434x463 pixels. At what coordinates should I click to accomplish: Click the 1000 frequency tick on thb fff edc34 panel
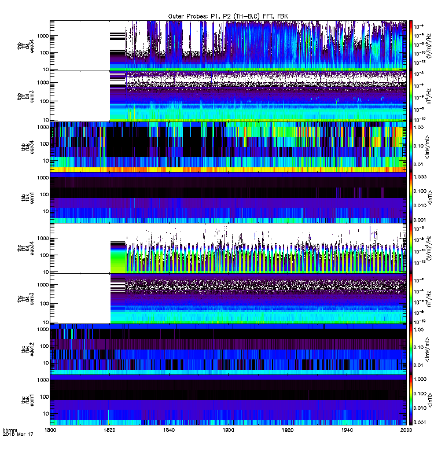click(43, 36)
